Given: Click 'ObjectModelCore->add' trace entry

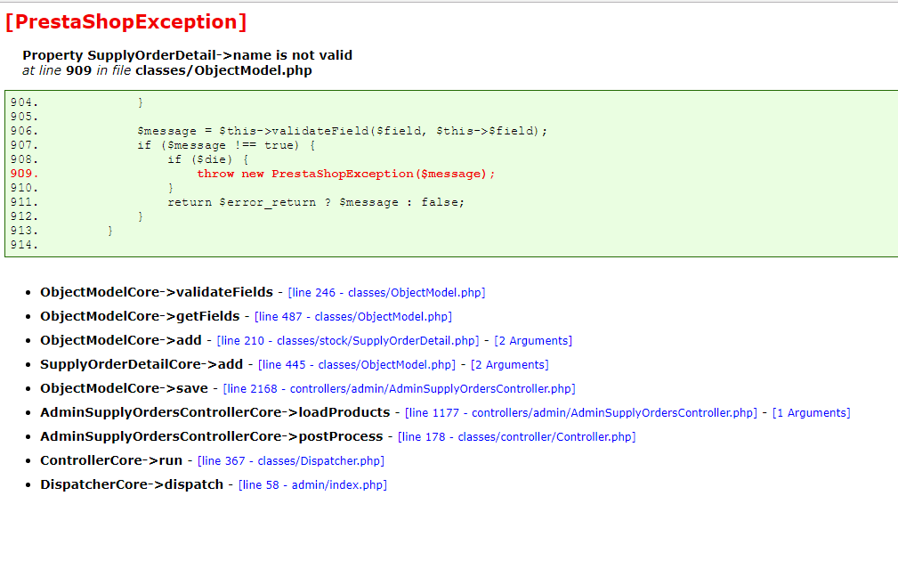Looking at the screenshot, I should tap(121, 340).
